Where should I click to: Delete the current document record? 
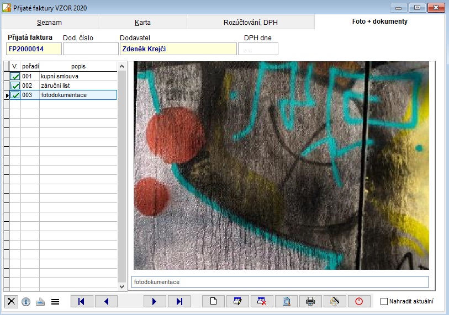click(x=262, y=301)
